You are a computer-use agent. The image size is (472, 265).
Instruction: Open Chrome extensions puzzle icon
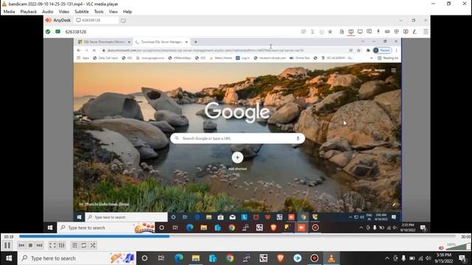[368, 51]
